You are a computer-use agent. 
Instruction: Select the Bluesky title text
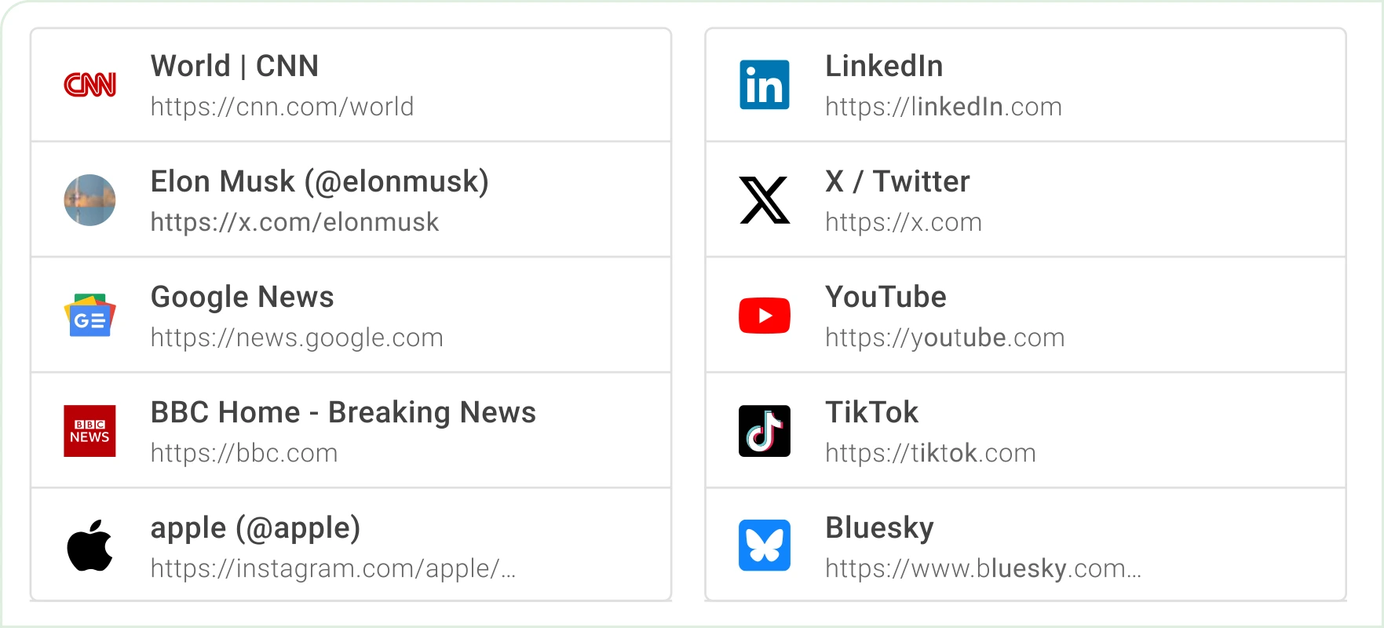(x=879, y=528)
